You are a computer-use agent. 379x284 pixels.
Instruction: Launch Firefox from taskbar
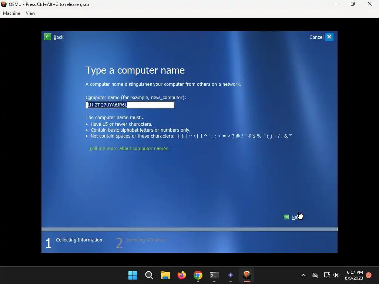[x=181, y=275]
